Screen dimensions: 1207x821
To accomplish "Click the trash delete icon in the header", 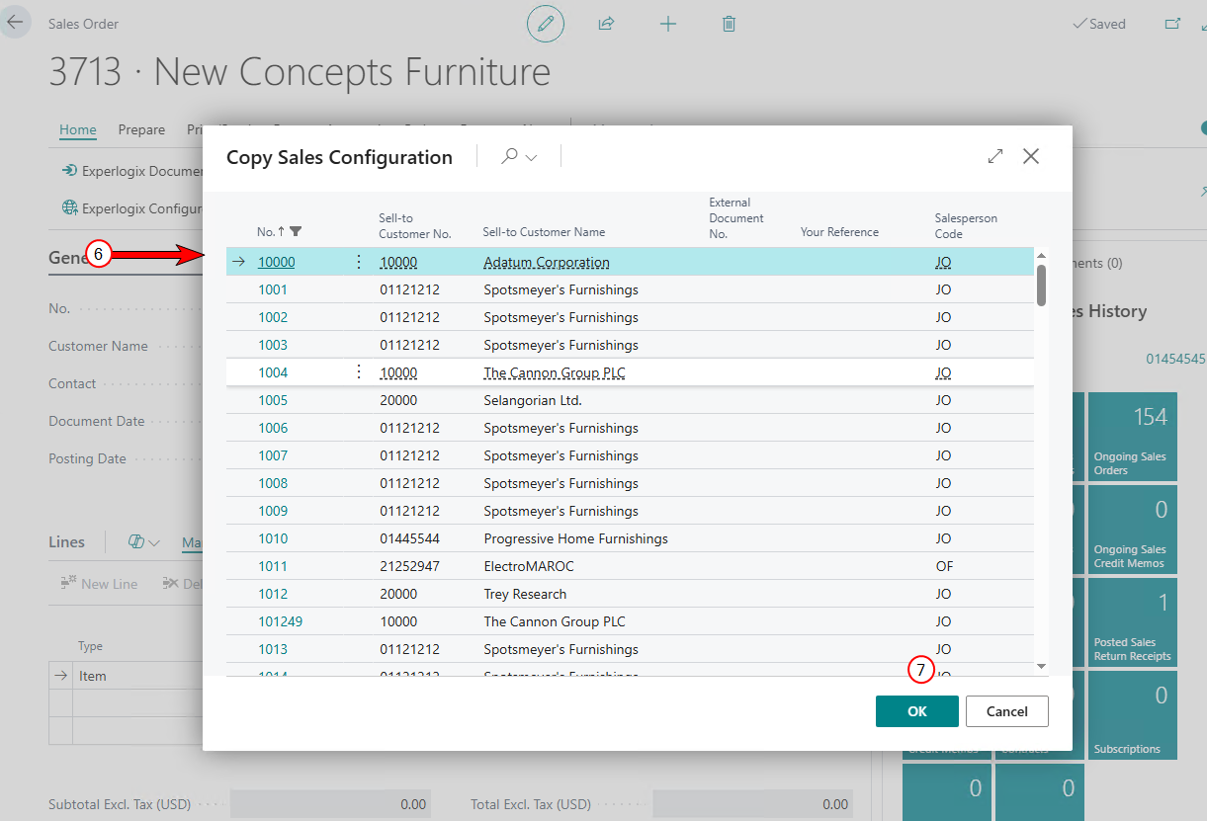I will tap(729, 24).
